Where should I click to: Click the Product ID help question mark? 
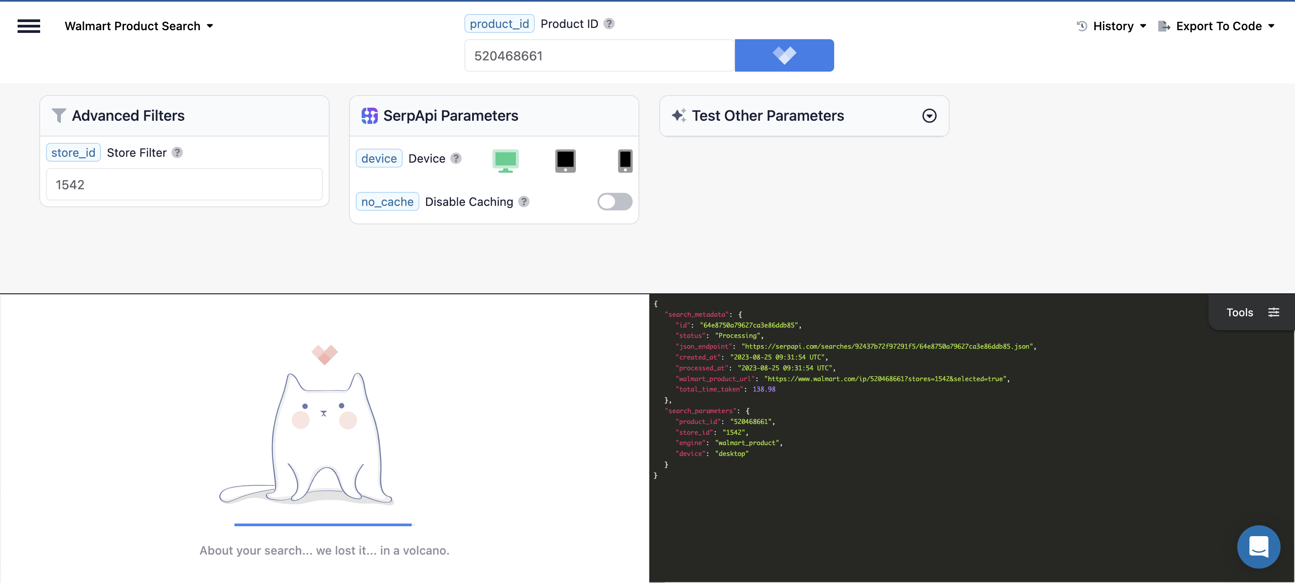[609, 23]
